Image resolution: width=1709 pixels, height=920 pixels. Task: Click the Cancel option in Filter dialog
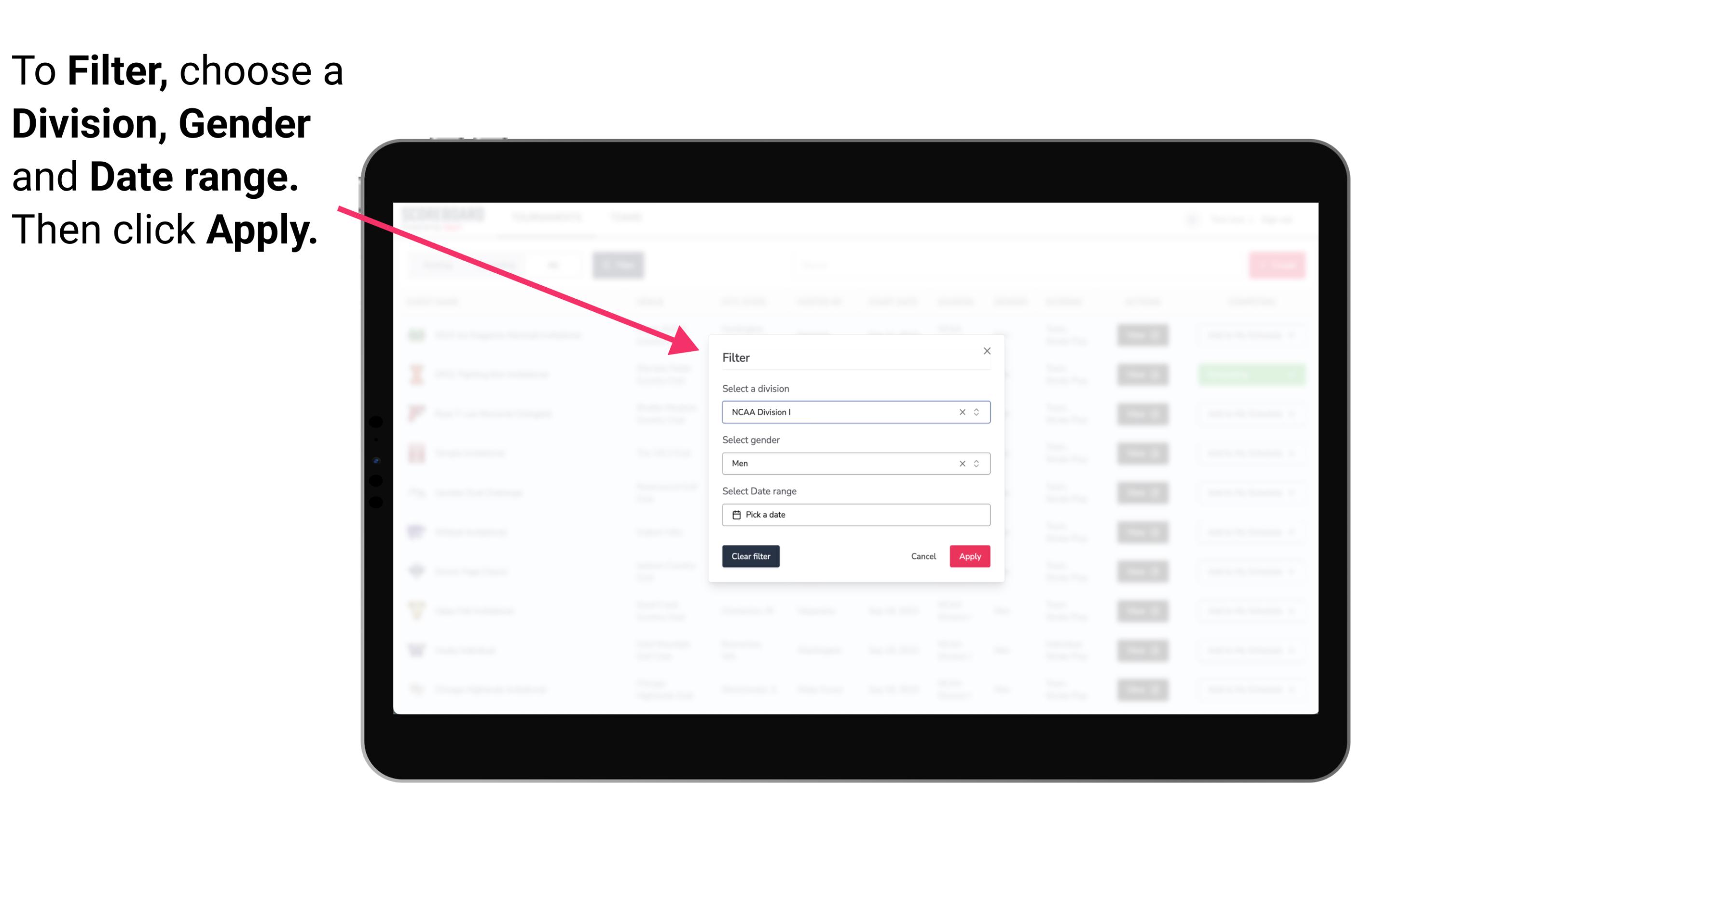(x=923, y=557)
